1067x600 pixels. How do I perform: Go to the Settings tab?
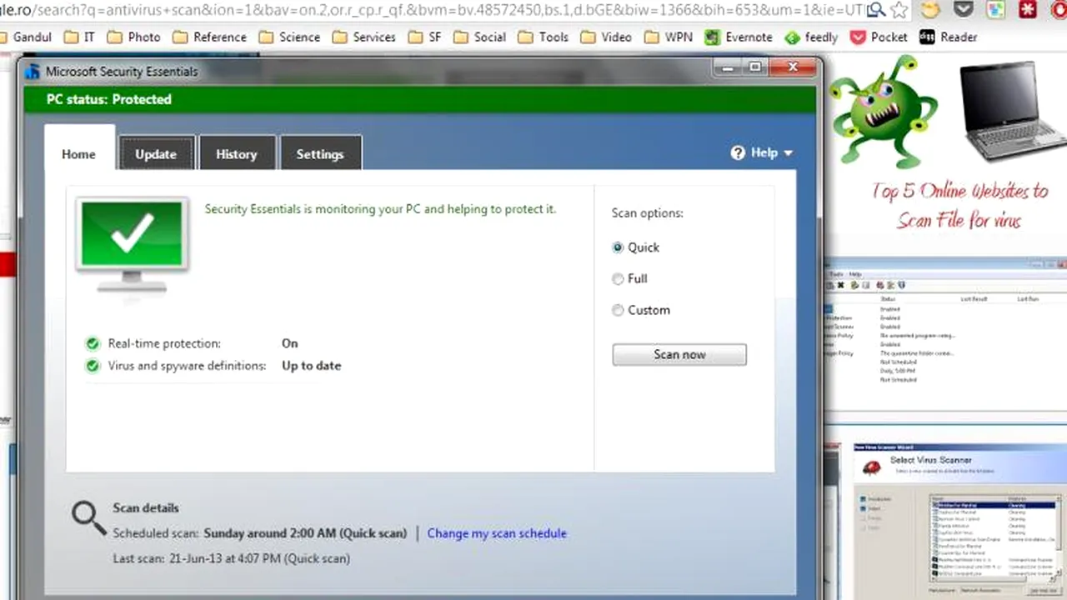pos(319,154)
